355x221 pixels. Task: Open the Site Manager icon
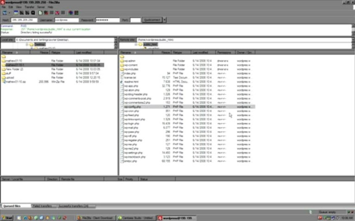point(5,13)
